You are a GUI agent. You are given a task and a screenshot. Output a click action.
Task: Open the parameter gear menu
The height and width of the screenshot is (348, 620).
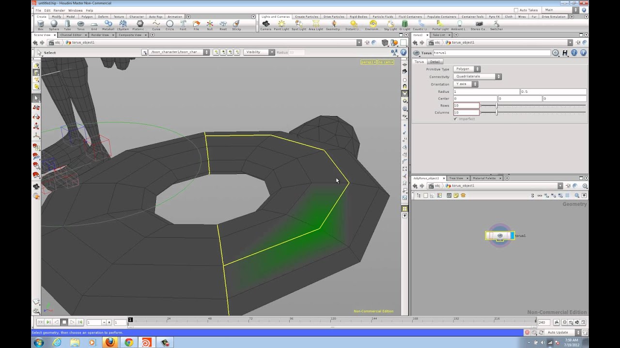coord(556,53)
